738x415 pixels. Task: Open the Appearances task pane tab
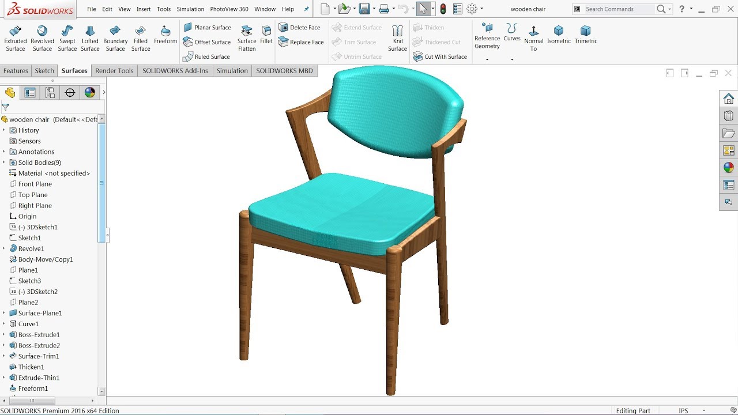(x=729, y=168)
